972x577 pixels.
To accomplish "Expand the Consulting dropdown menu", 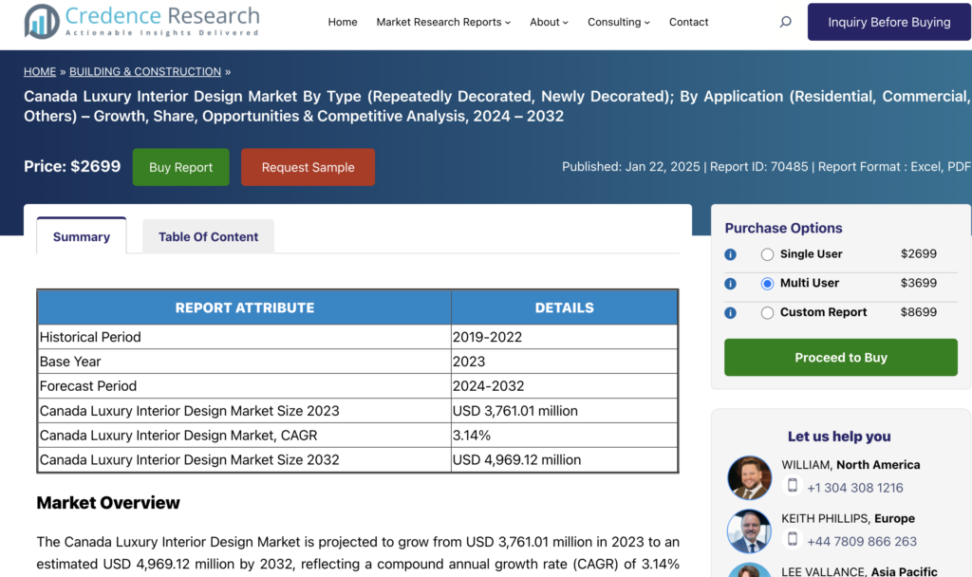I will [x=619, y=23].
